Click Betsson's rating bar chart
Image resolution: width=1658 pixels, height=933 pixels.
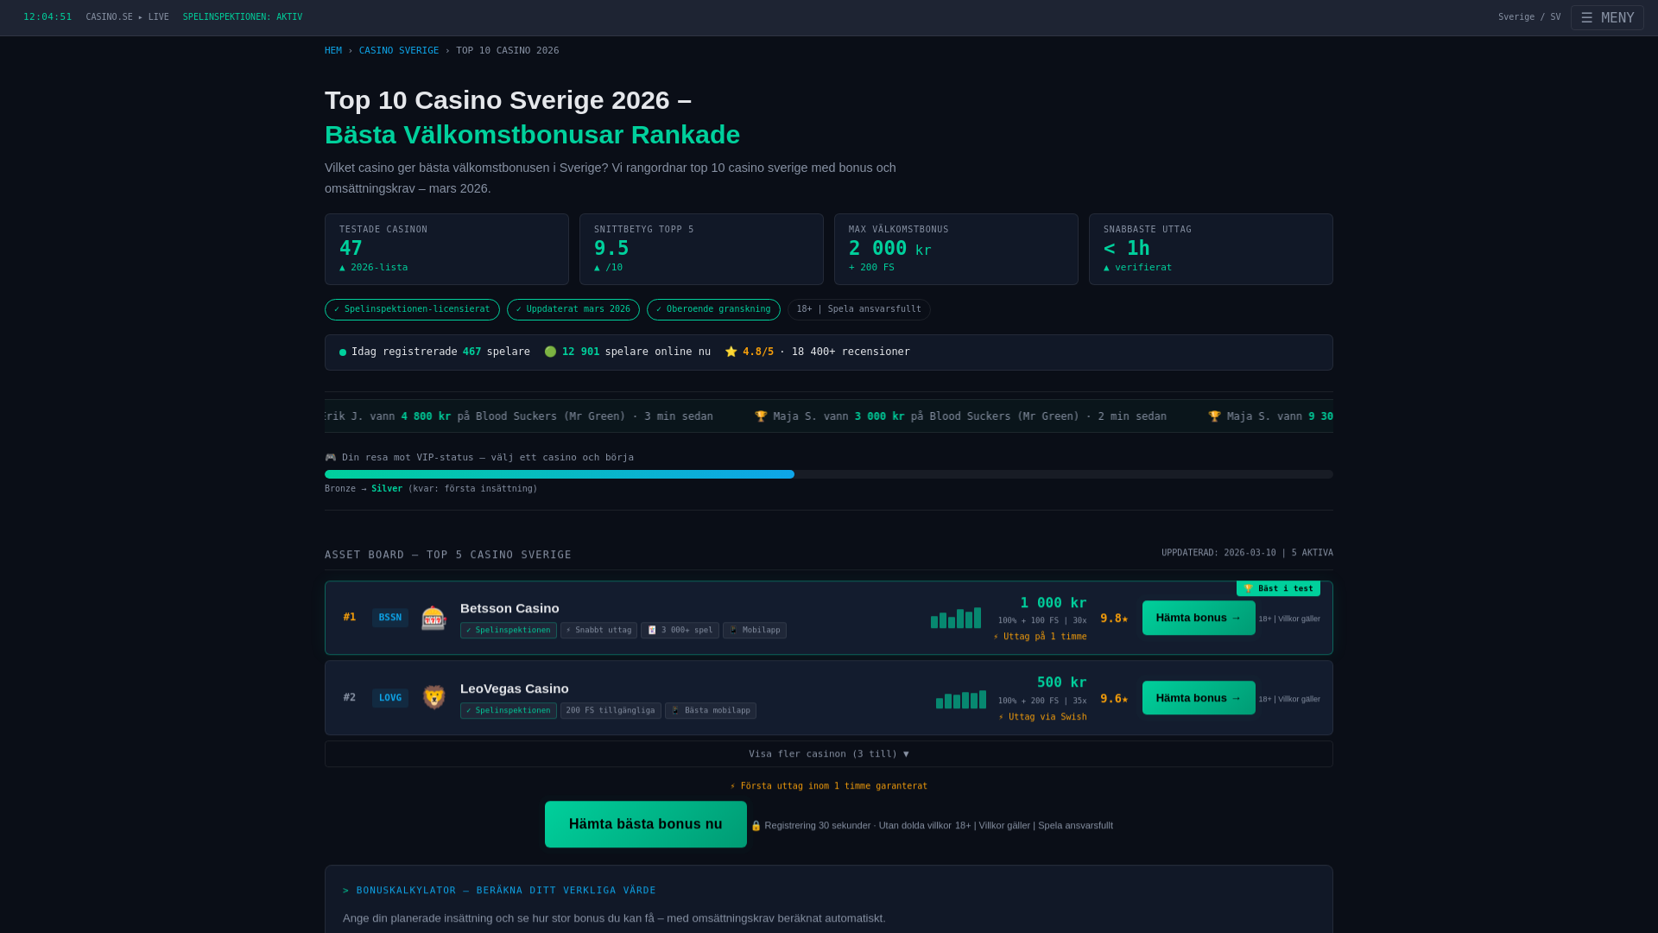click(956, 618)
